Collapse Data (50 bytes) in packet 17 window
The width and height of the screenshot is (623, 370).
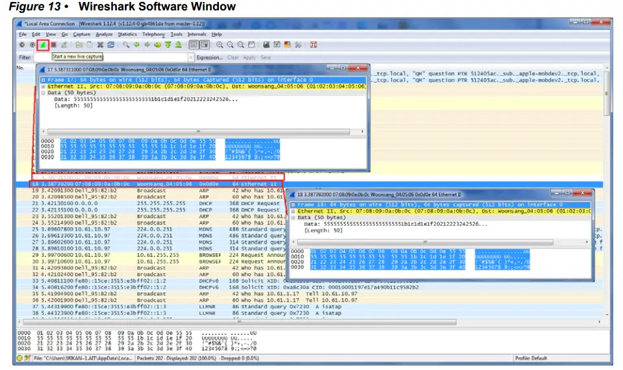coord(43,92)
